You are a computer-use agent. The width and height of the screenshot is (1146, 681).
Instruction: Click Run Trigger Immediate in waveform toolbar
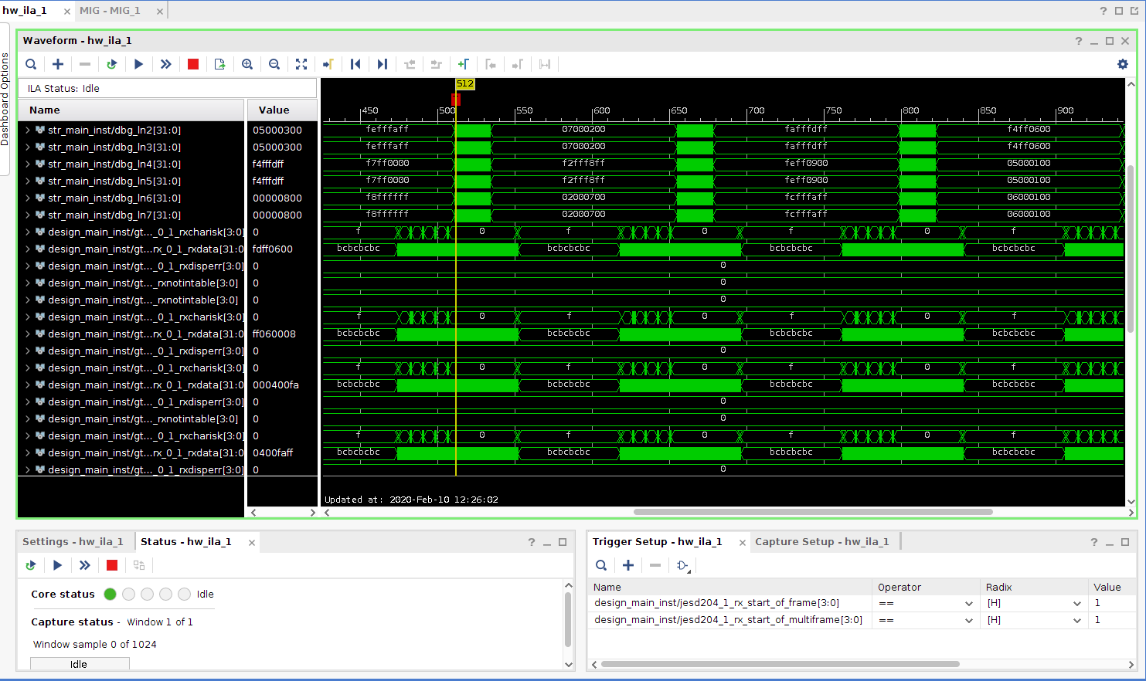point(165,64)
